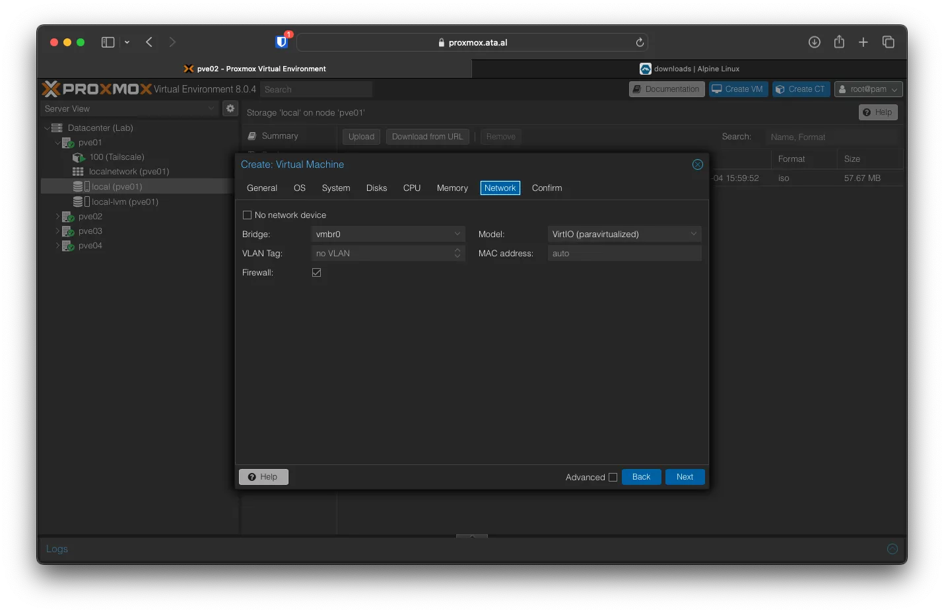Click the dialog Help button
Image resolution: width=944 pixels, height=613 pixels.
[x=263, y=477]
